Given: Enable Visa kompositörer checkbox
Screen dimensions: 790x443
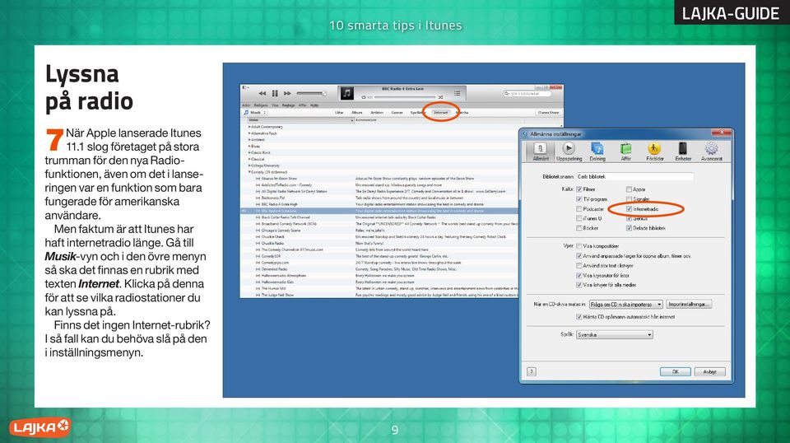Looking at the screenshot, I should tap(579, 246).
